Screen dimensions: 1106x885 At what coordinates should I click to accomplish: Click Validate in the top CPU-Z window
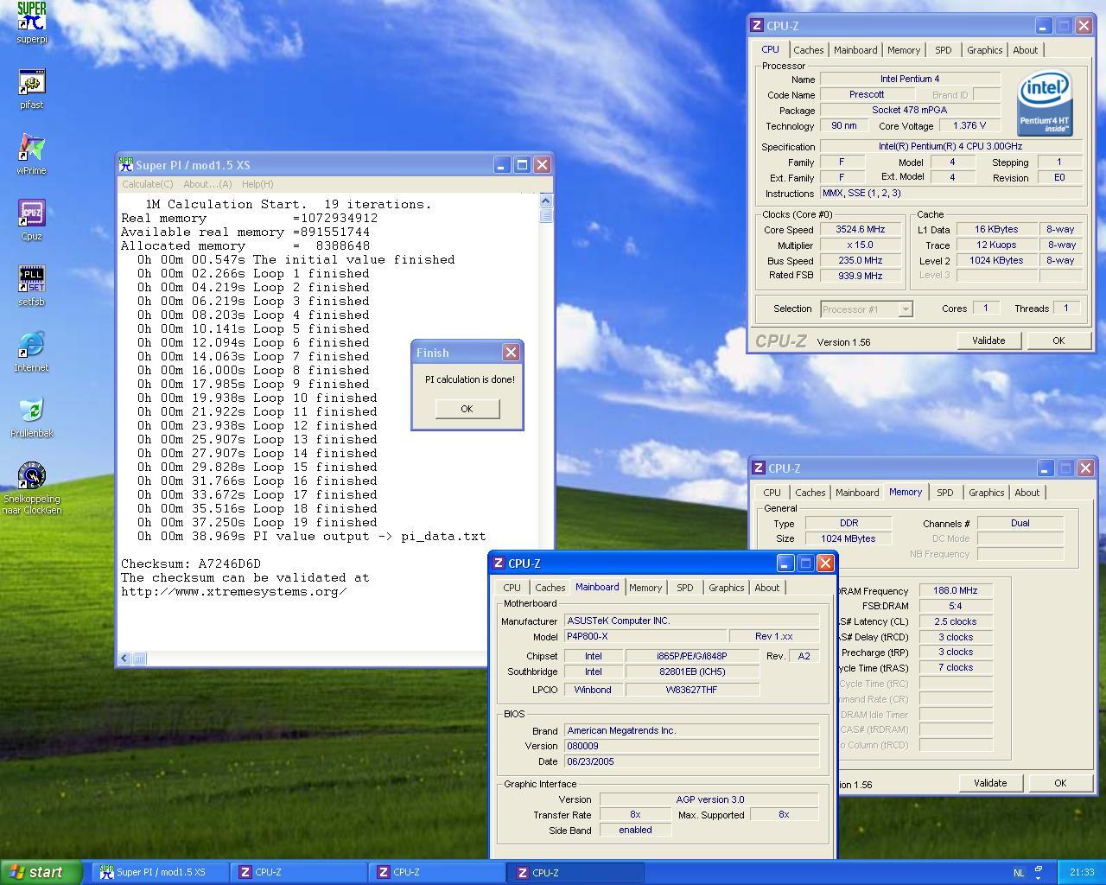click(988, 341)
